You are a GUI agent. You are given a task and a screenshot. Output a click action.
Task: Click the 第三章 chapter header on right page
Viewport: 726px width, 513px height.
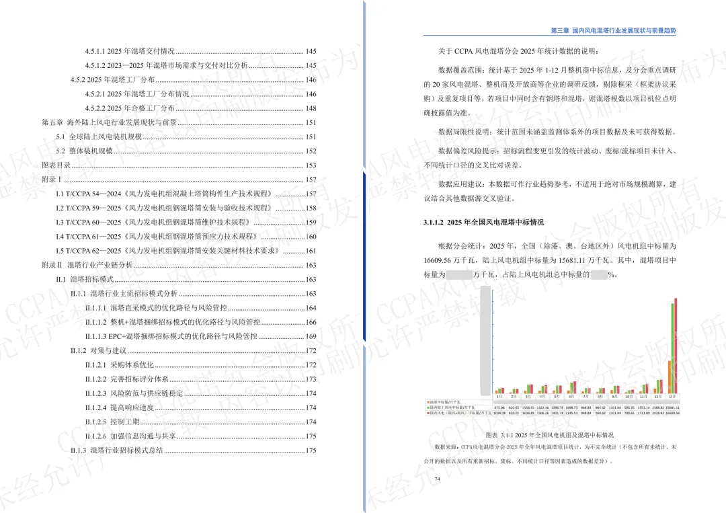[x=613, y=30]
